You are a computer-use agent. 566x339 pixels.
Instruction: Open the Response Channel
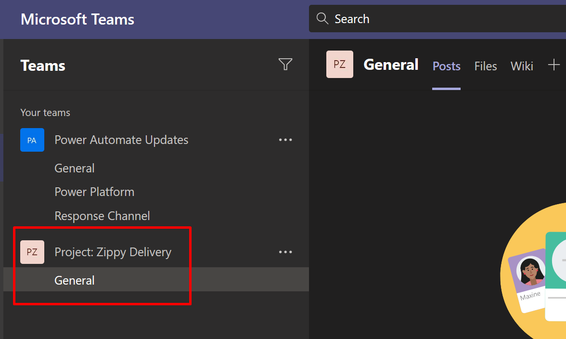coord(102,216)
